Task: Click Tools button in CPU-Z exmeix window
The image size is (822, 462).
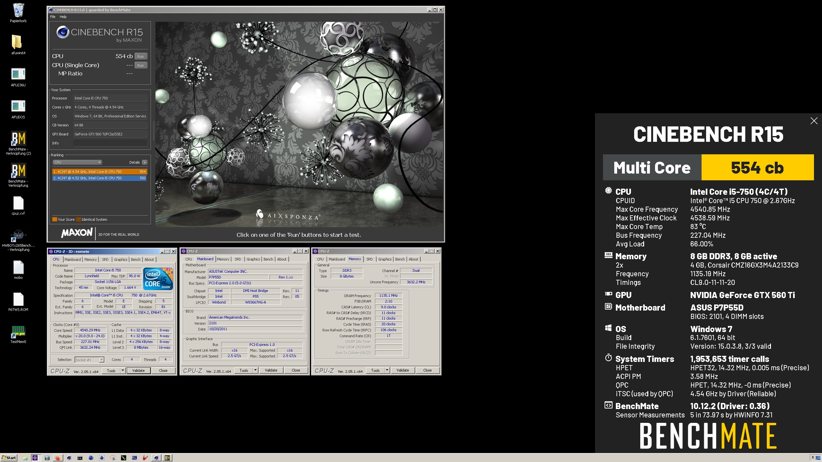Action: click(x=111, y=371)
